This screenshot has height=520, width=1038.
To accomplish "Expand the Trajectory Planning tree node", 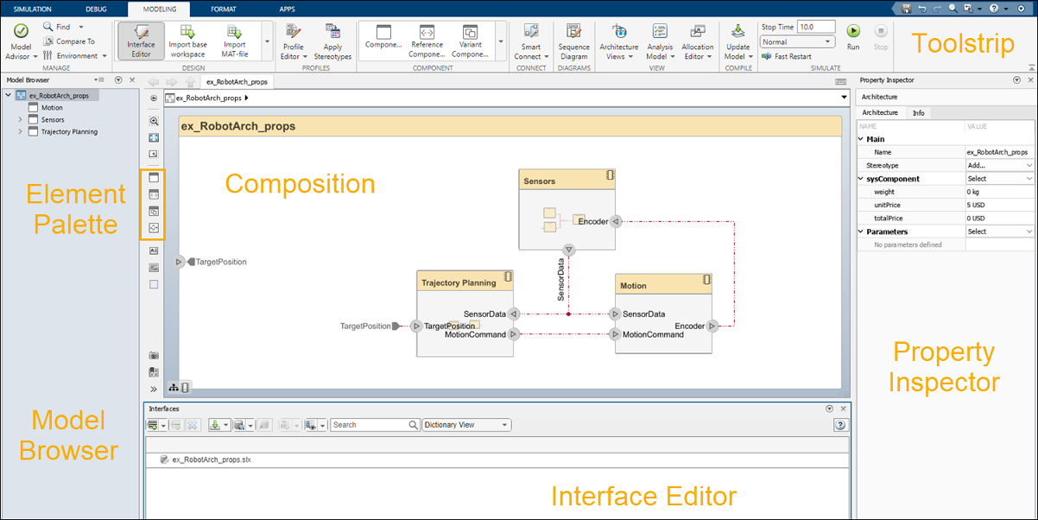I will tap(21, 132).
